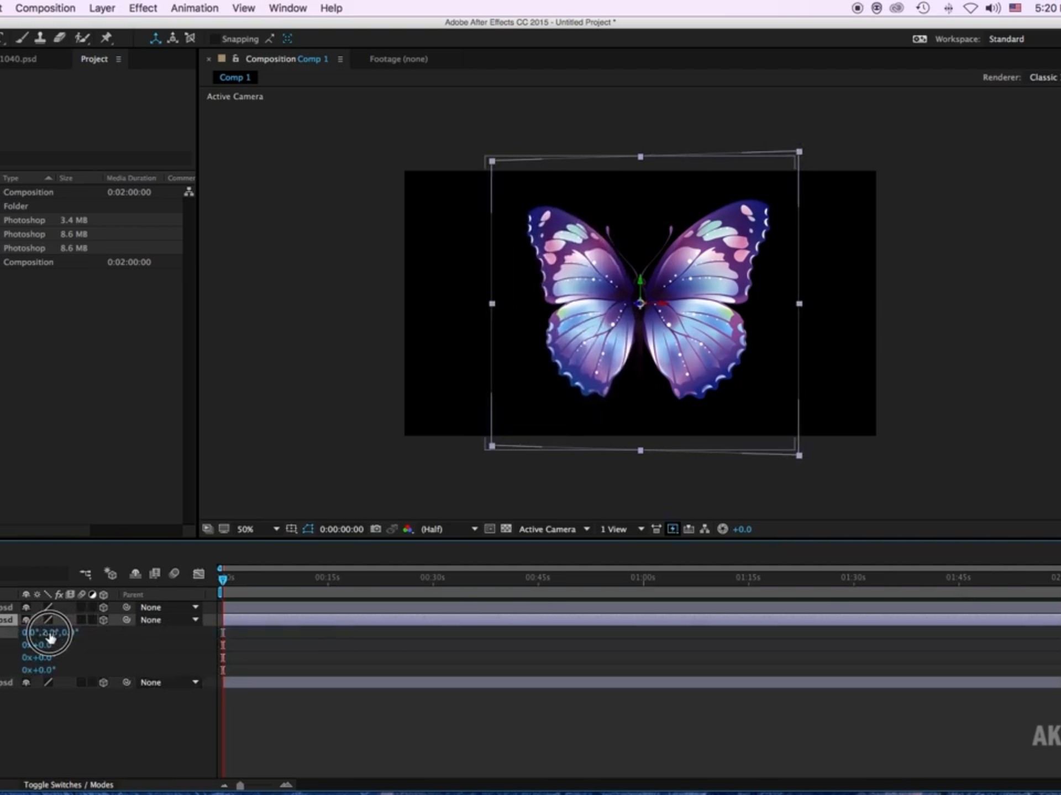Select the Eraser tool in toolbar
This screenshot has height=795, width=1061.
[x=60, y=38]
